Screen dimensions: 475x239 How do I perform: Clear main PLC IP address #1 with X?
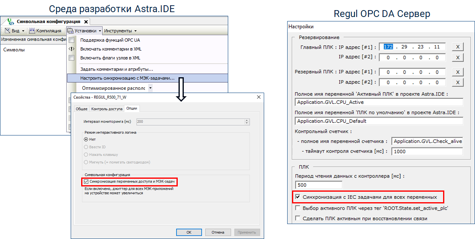(457, 47)
